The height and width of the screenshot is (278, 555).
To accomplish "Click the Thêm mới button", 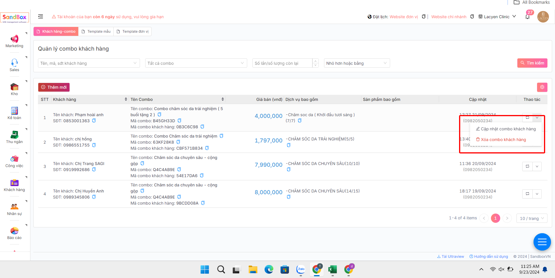I will point(54,87).
